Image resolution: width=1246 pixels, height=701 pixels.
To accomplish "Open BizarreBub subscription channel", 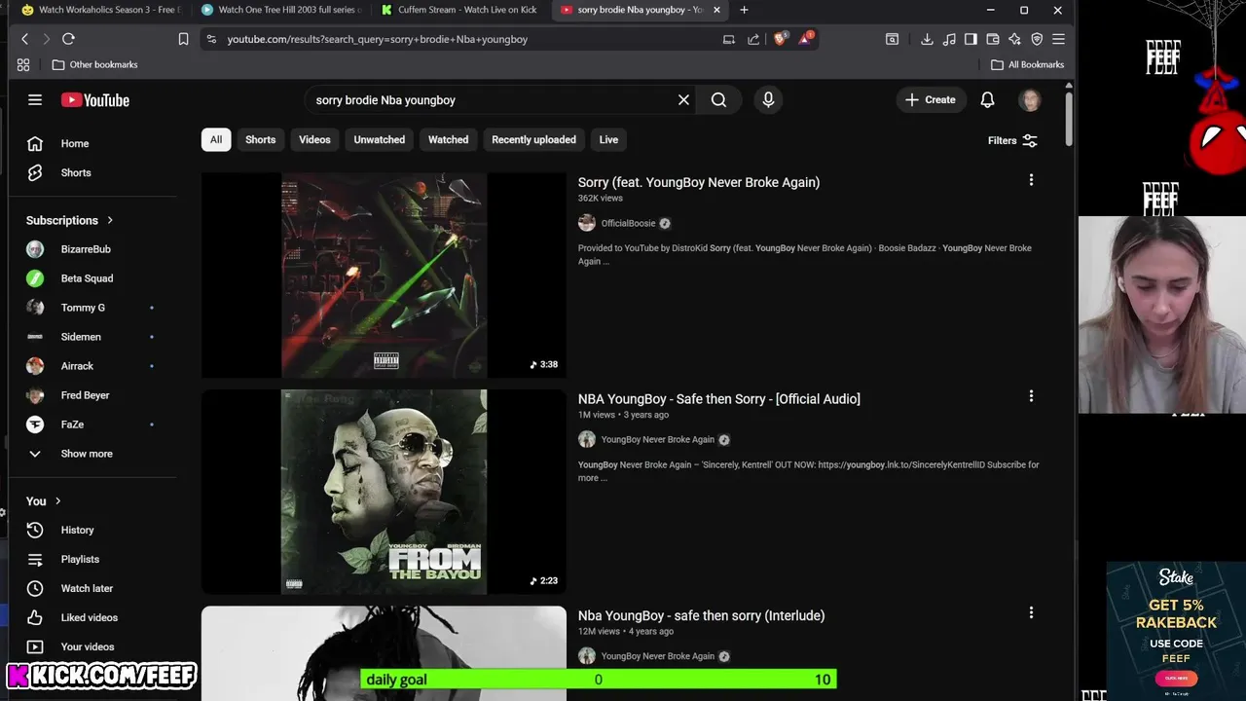I will (x=86, y=249).
